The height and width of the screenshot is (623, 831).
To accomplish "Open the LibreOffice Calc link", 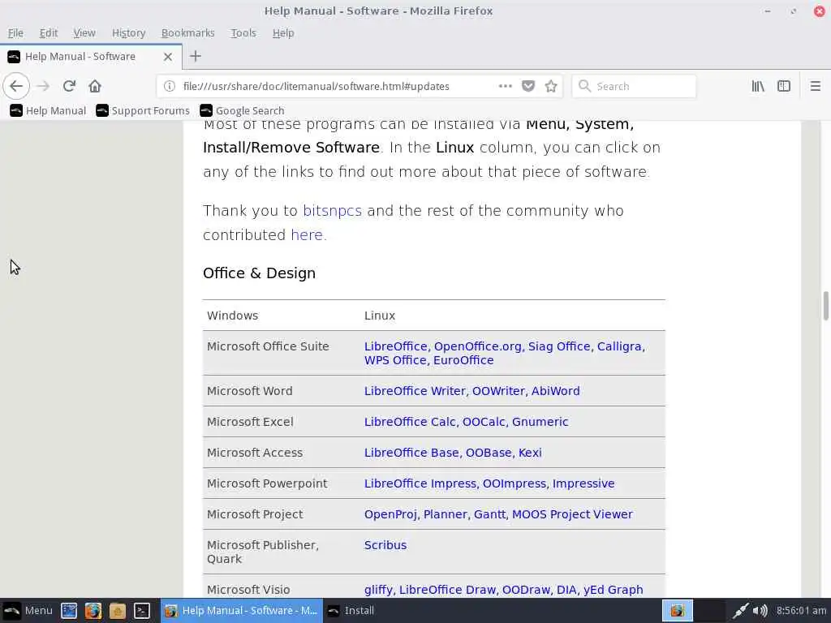I will (410, 422).
